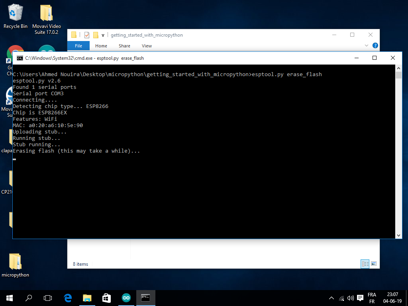
Task: Open the clock showing 23:07
Action: coord(392,298)
